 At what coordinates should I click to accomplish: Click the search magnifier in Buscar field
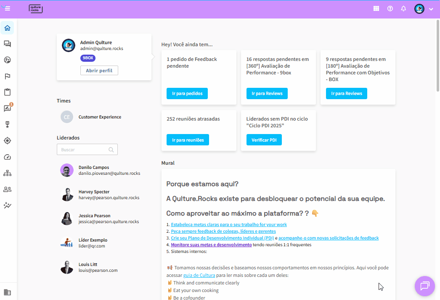point(111,150)
